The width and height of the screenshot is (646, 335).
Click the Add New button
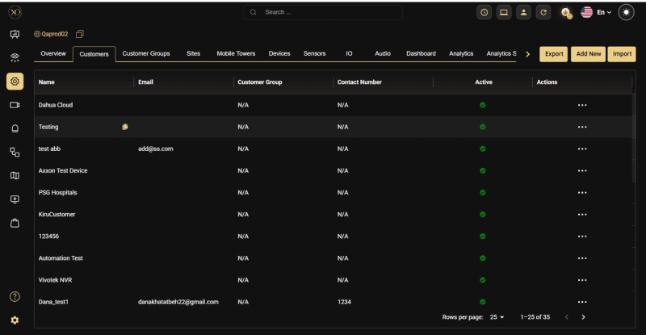tap(589, 54)
